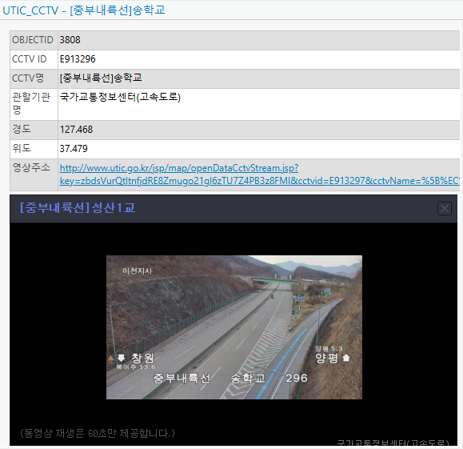
Task: Click the video header [중부내륙선]성산1교
Action: pos(78,208)
